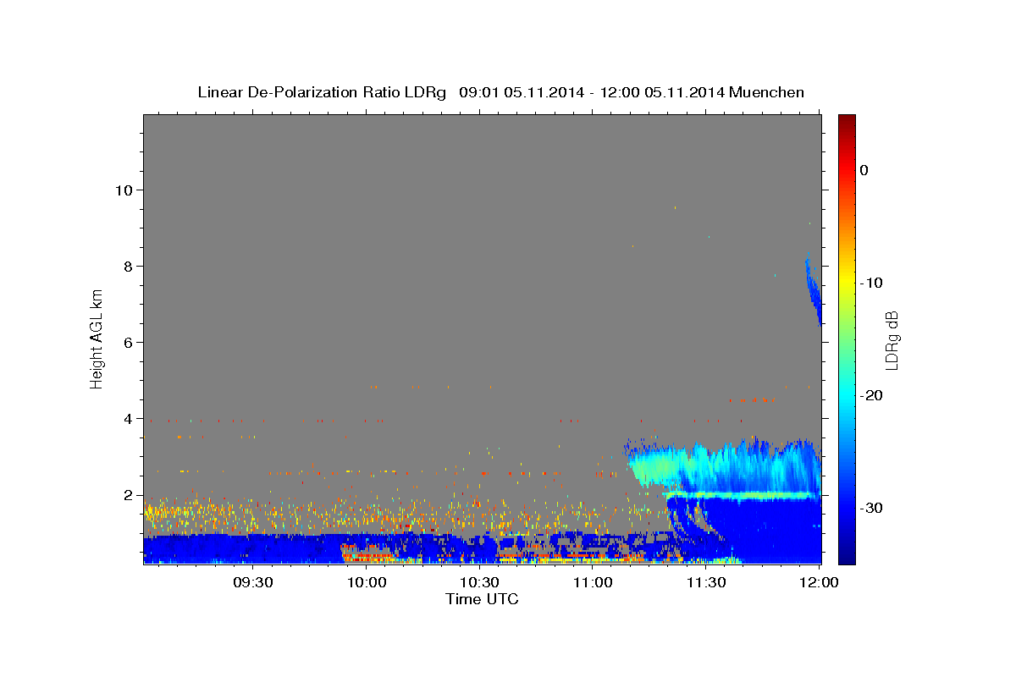Click the colorbar tick label -30
The width and height of the screenshot is (1016, 677).
pos(871,508)
